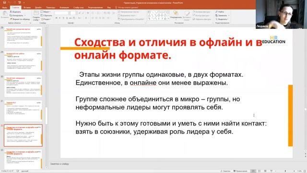The width and height of the screenshot is (307, 173).
Task: Cut selection with Вырезать
Action: (15, 12)
